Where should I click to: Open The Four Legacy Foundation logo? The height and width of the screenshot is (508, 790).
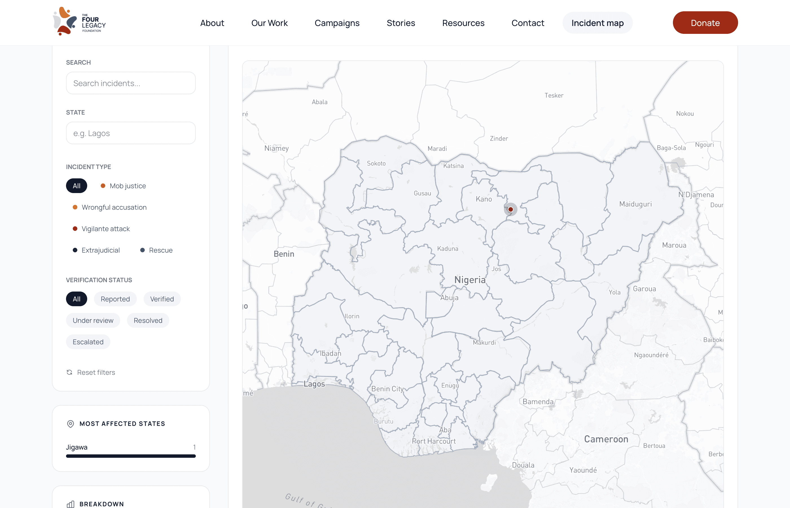pos(80,21)
